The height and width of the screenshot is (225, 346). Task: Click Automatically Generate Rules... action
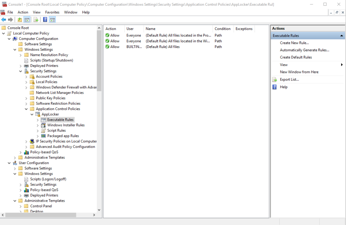point(304,50)
